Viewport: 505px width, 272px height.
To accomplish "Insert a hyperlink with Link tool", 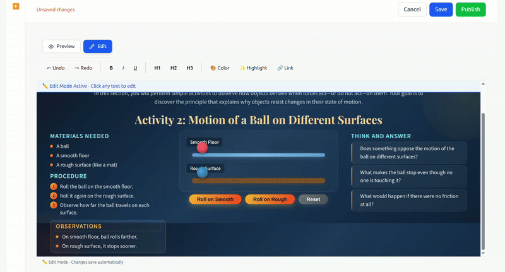I will (x=285, y=68).
